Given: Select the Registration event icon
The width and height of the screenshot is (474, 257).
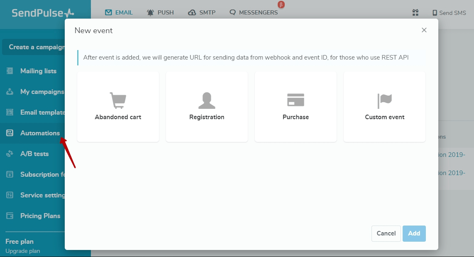Looking at the screenshot, I should (207, 99).
